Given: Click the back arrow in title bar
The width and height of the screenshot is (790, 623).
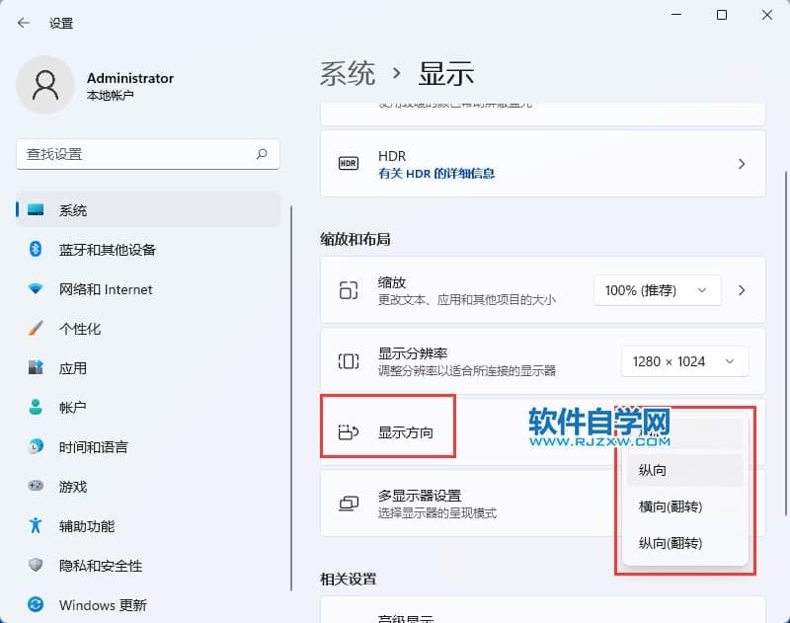Looking at the screenshot, I should [24, 23].
